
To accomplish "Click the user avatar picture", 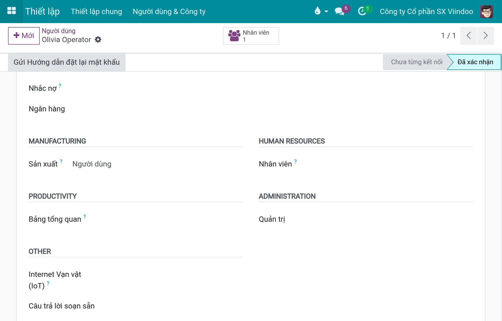I will pyautogui.click(x=486, y=11).
